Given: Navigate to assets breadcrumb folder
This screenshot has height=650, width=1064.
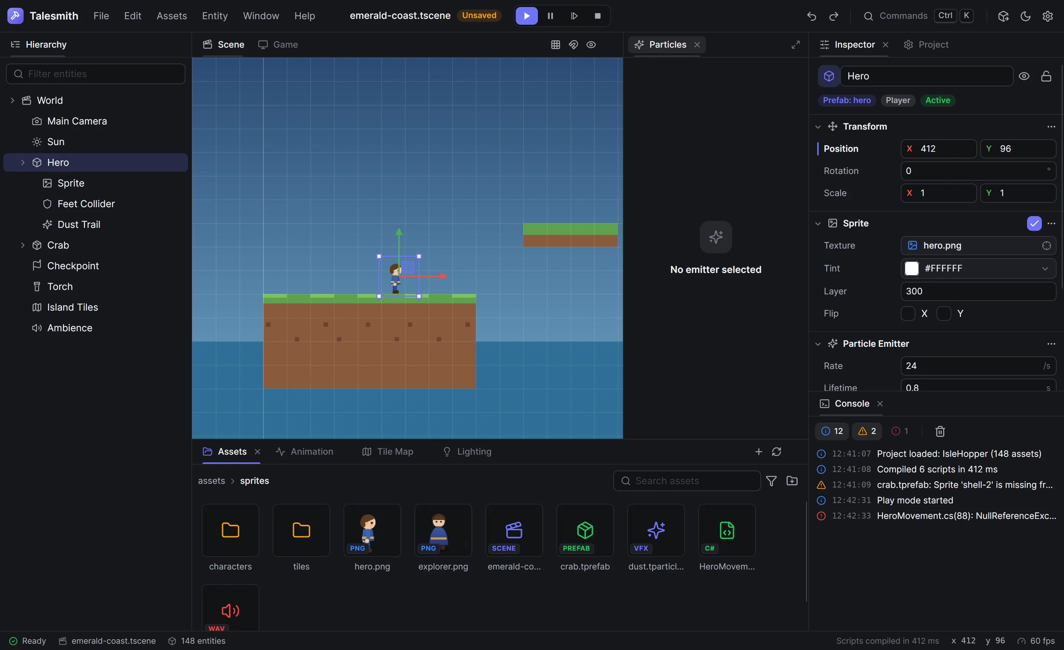Looking at the screenshot, I should click(x=211, y=480).
